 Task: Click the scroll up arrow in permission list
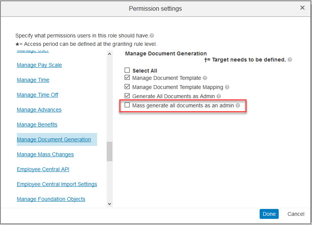(109, 54)
